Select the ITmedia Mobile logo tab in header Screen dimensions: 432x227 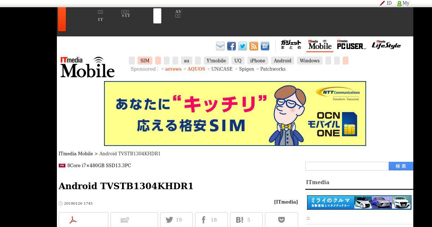320,45
